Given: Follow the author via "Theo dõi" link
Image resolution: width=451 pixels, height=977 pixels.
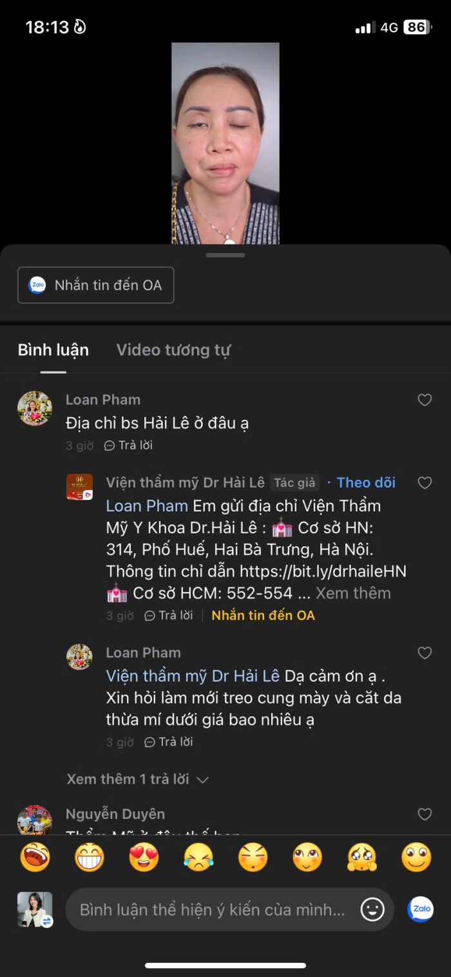Looking at the screenshot, I should click(366, 482).
